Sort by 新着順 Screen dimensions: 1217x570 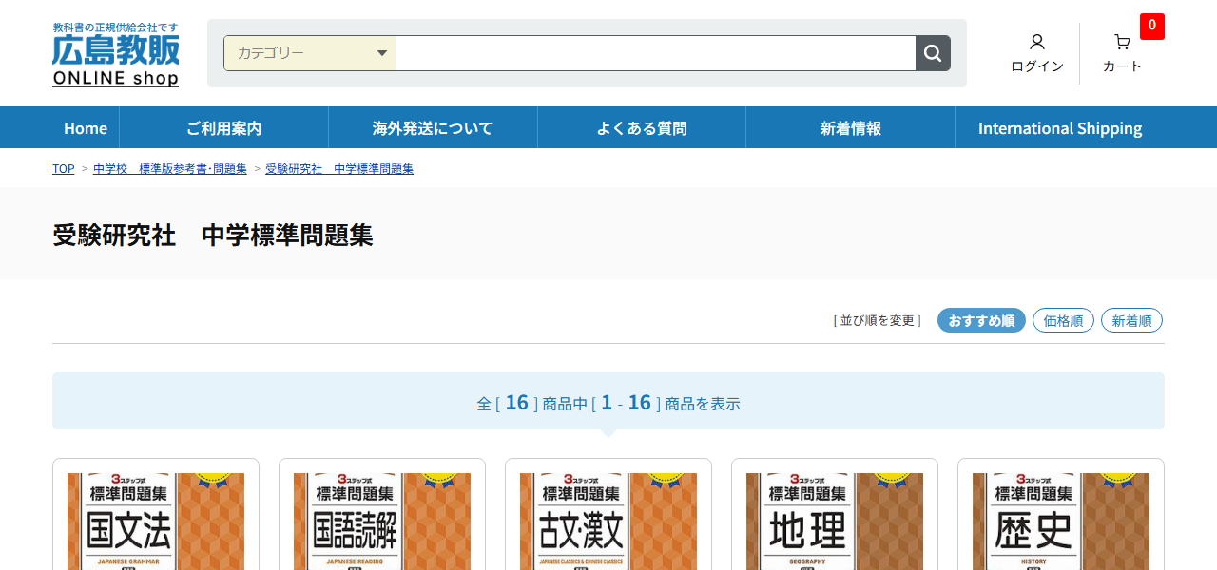click(x=1131, y=320)
